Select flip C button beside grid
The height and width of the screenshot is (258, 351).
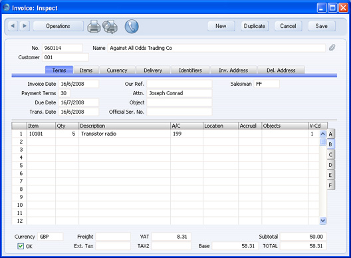coord(330,154)
